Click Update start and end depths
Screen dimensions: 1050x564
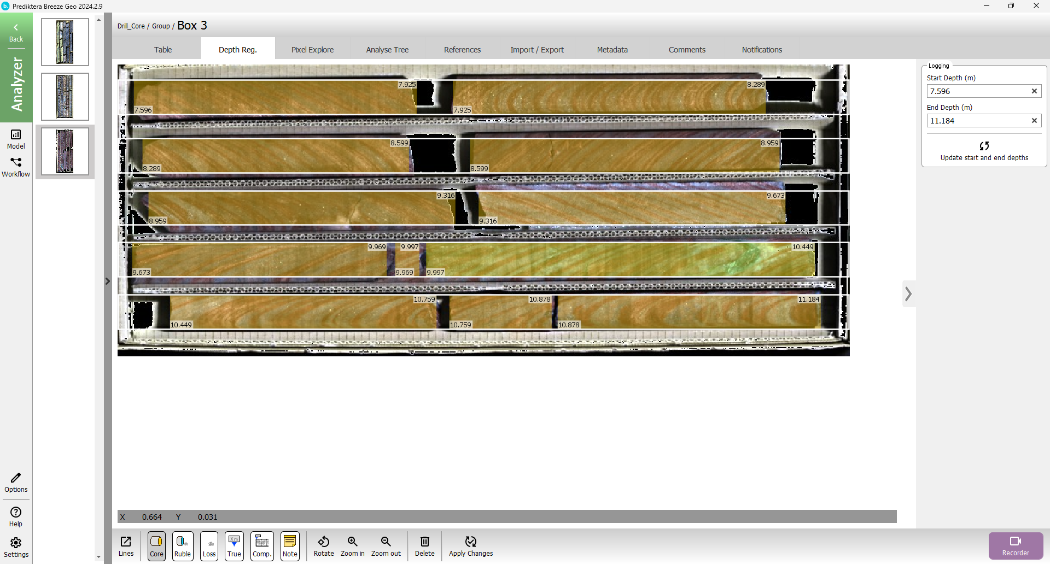coord(984,151)
